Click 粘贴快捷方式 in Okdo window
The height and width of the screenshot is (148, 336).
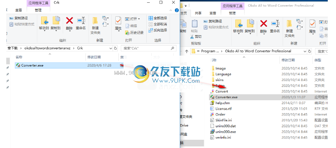[x=216, y=27]
